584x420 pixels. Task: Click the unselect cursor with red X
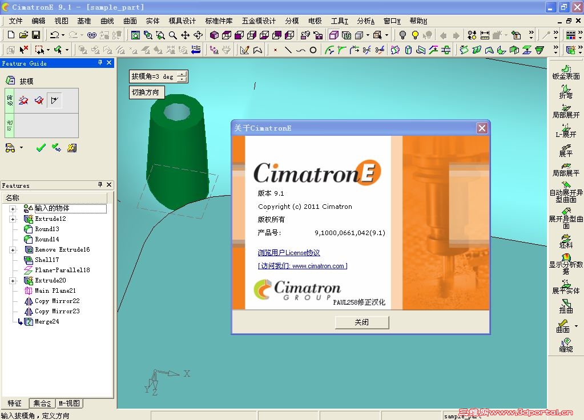tap(24, 50)
